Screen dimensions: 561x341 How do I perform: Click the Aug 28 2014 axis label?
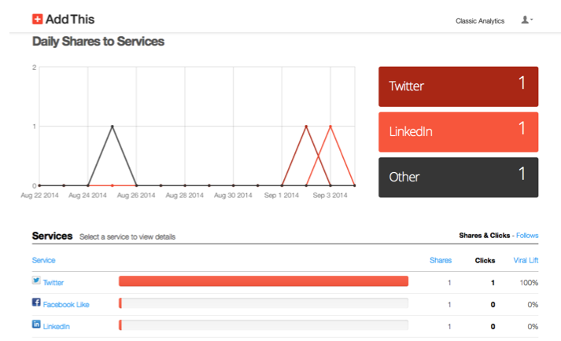[x=185, y=195]
